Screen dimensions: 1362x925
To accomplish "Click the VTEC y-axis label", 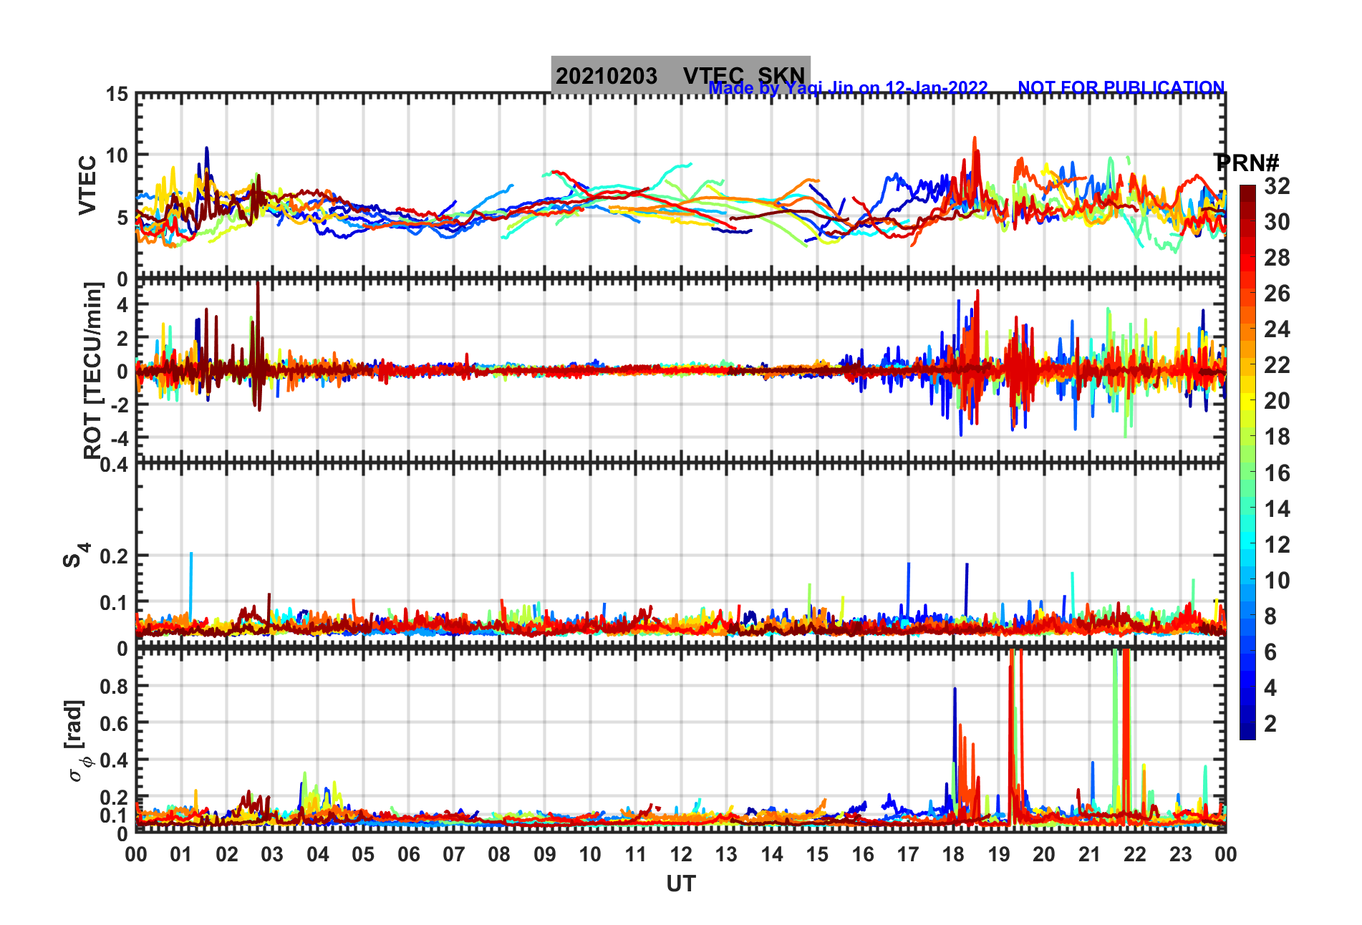I will (x=87, y=185).
